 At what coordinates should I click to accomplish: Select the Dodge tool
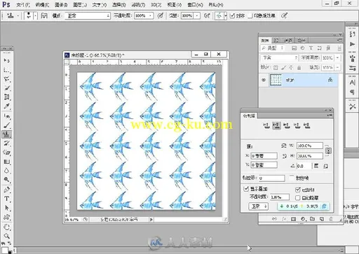7,180
